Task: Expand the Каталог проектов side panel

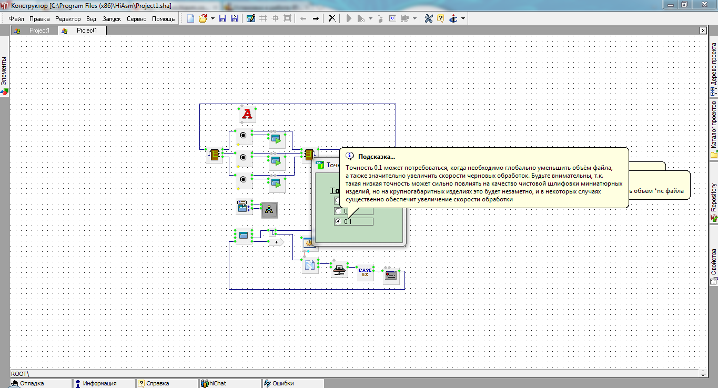Action: pyautogui.click(x=713, y=129)
